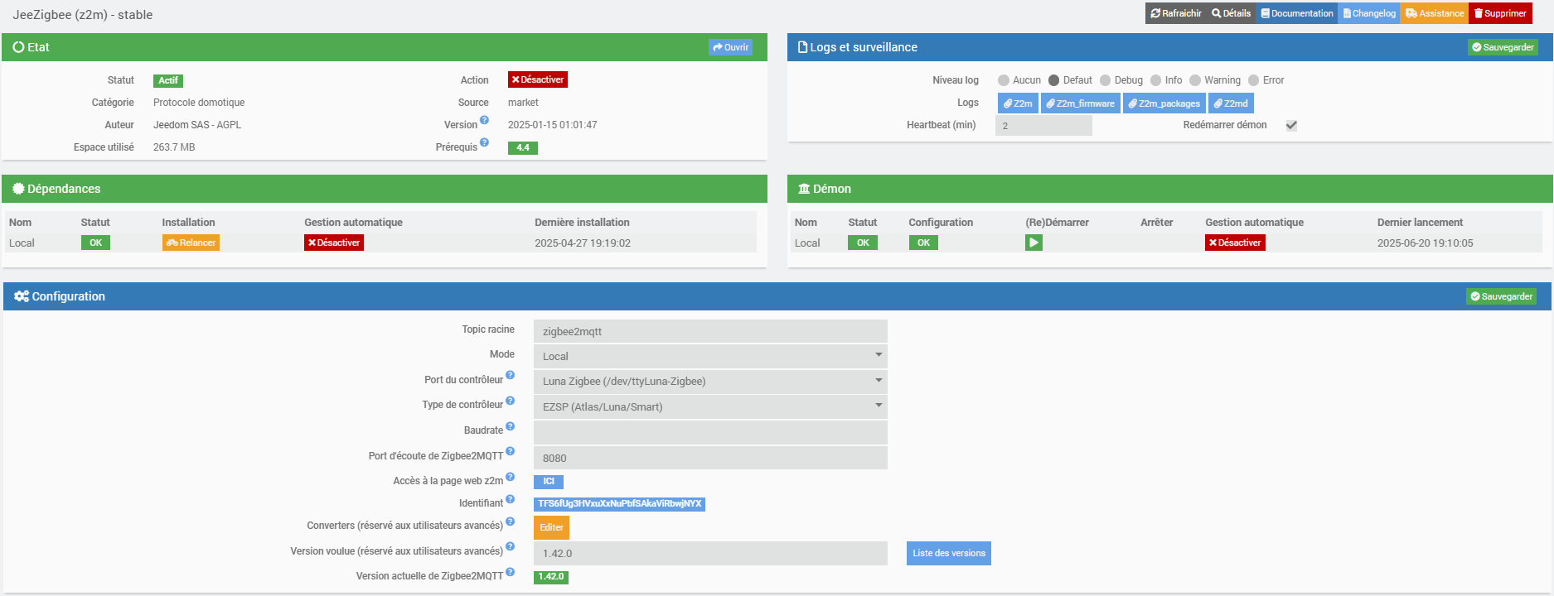Image resolution: width=1554 pixels, height=596 pixels.
Task: Open the Documentation link button
Action: coord(1297,13)
